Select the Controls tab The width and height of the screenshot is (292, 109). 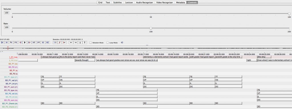tap(192, 3)
